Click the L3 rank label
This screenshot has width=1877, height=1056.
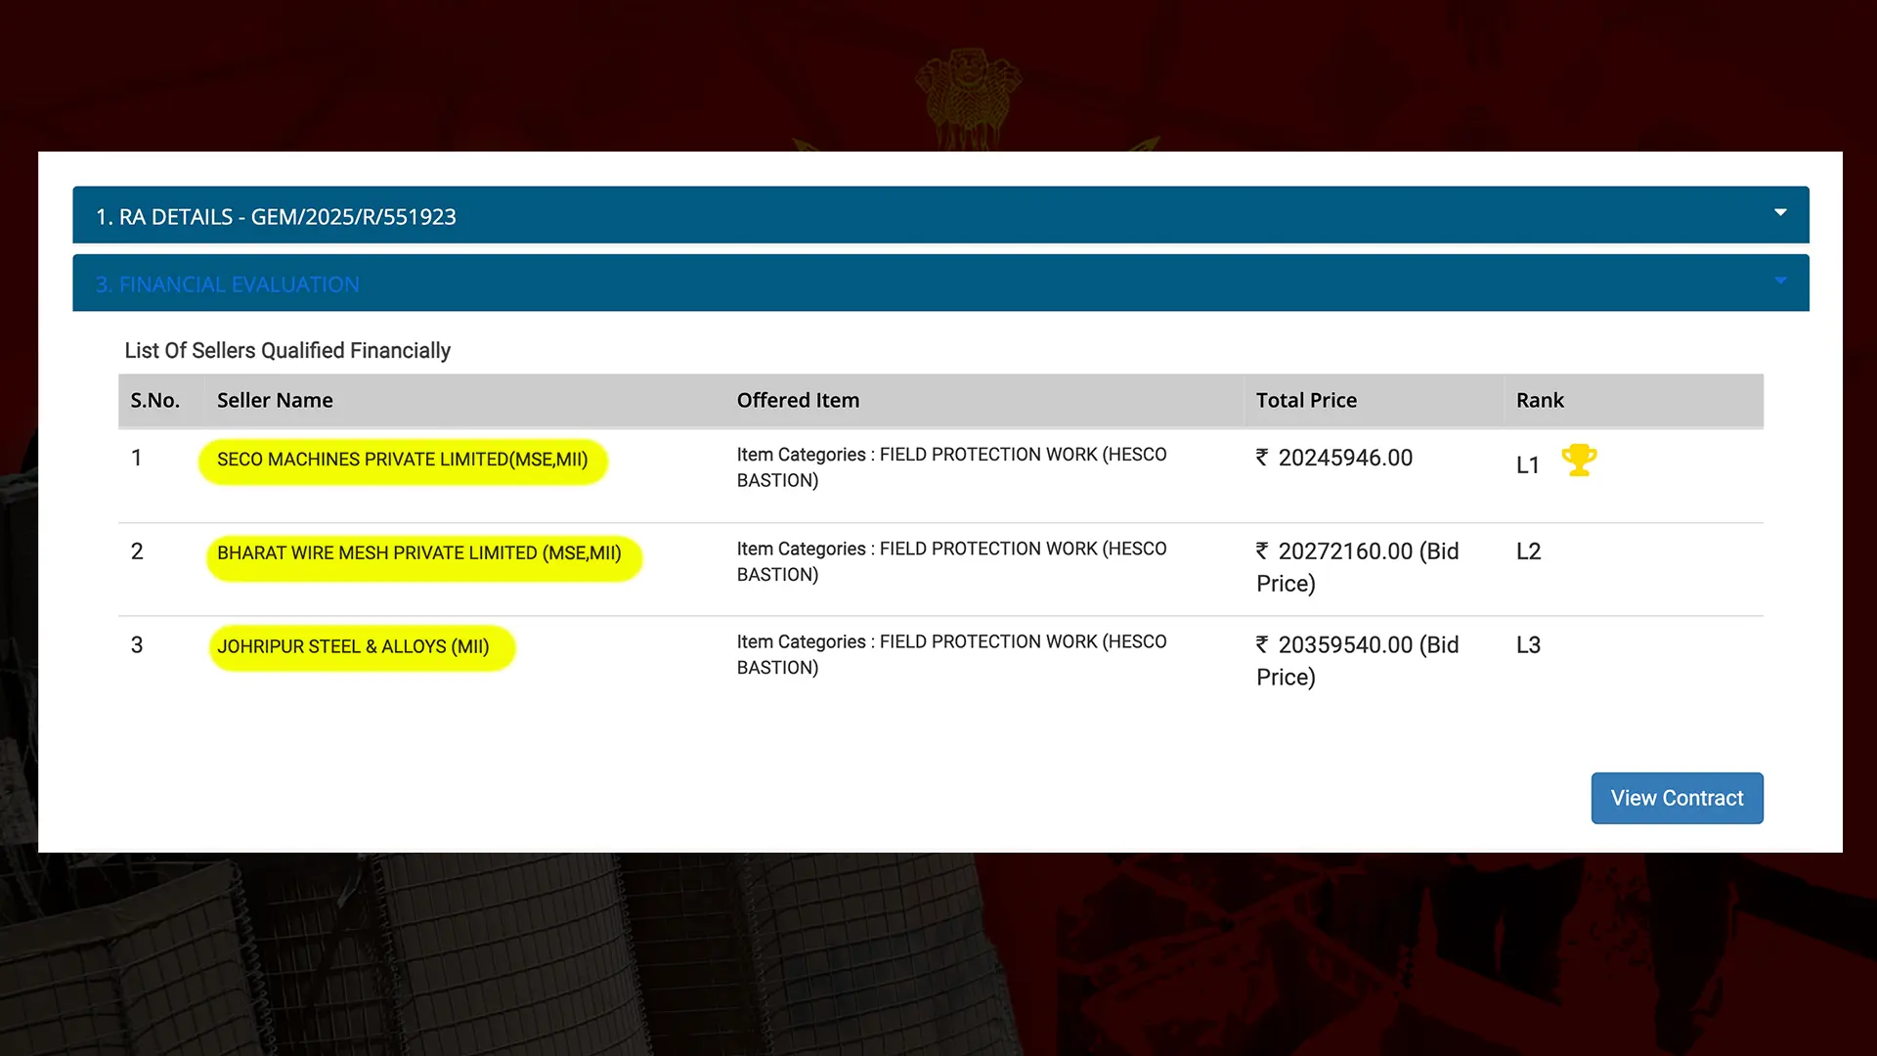coord(1528,645)
